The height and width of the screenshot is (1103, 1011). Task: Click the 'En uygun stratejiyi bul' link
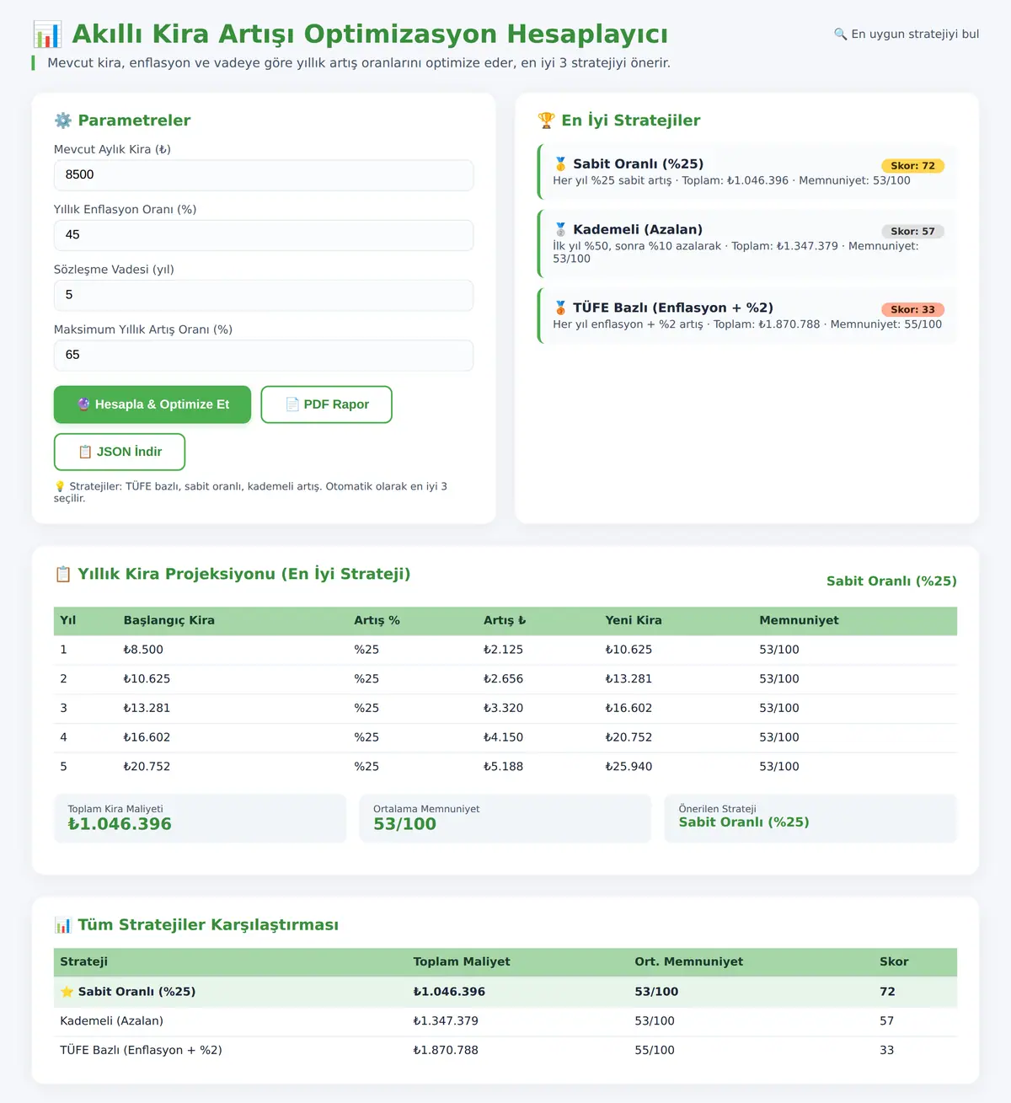pyautogui.click(x=907, y=35)
